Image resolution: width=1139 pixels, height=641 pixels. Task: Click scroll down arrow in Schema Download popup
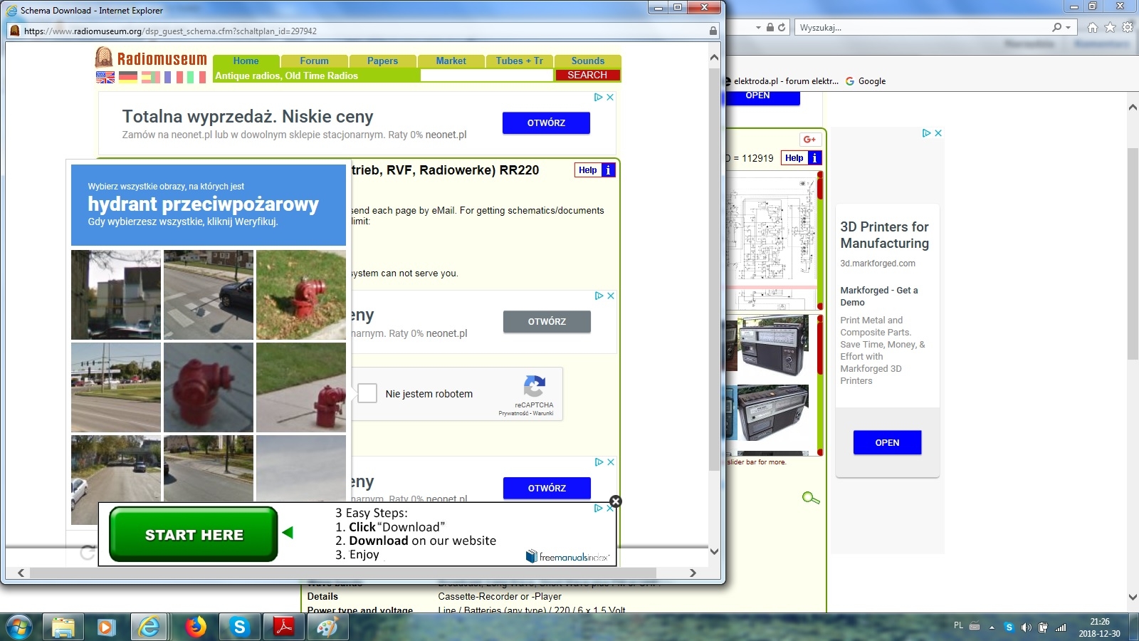714,551
